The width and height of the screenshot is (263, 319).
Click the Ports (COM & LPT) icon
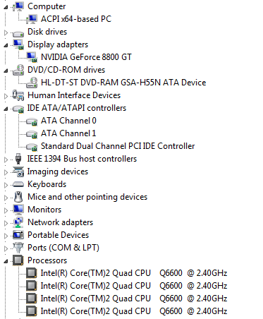[18, 248]
